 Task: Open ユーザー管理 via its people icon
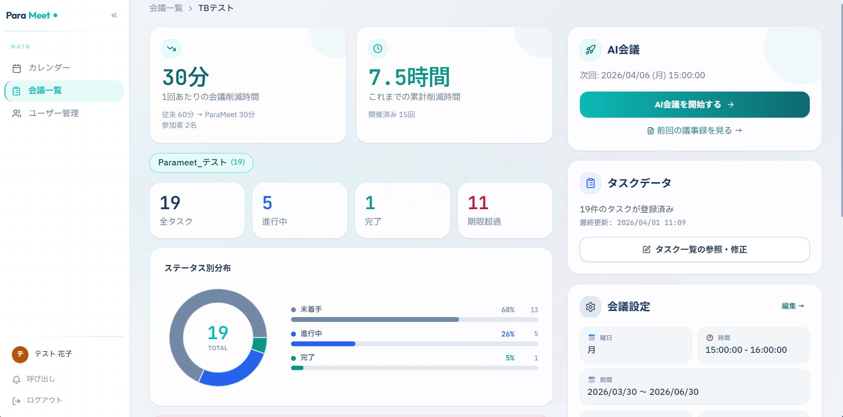click(x=17, y=113)
